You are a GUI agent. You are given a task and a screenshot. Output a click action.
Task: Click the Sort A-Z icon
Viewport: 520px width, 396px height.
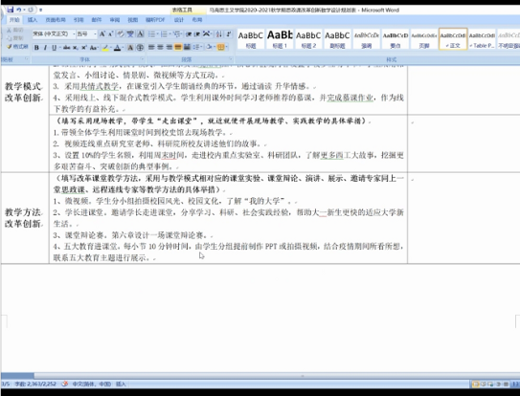click(x=219, y=33)
